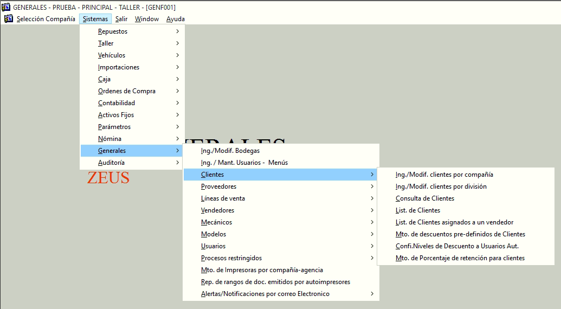The height and width of the screenshot is (309, 561).
Task: Open the Selección Compañía menu
Action: tap(46, 19)
